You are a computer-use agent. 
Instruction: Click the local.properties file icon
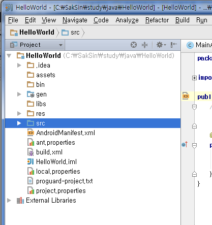click(31, 171)
